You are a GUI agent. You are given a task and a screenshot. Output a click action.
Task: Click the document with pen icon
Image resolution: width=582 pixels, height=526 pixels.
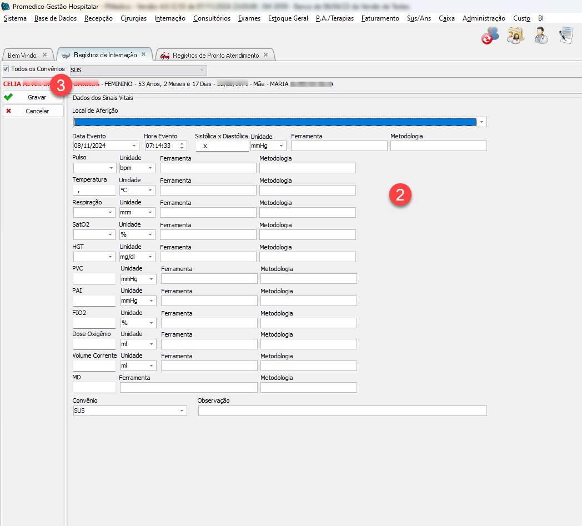[x=566, y=36]
